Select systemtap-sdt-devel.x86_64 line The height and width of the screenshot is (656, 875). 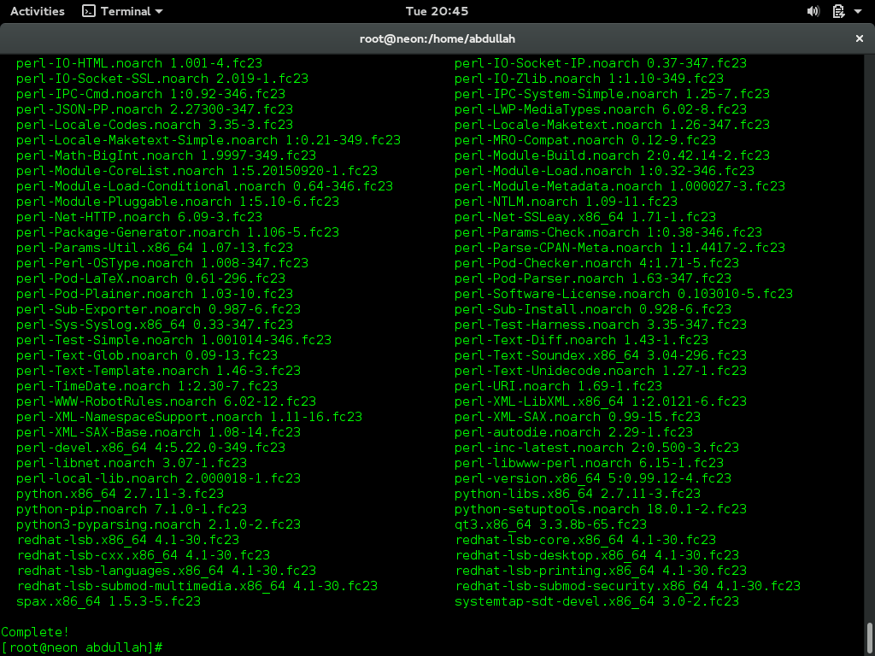tap(596, 601)
